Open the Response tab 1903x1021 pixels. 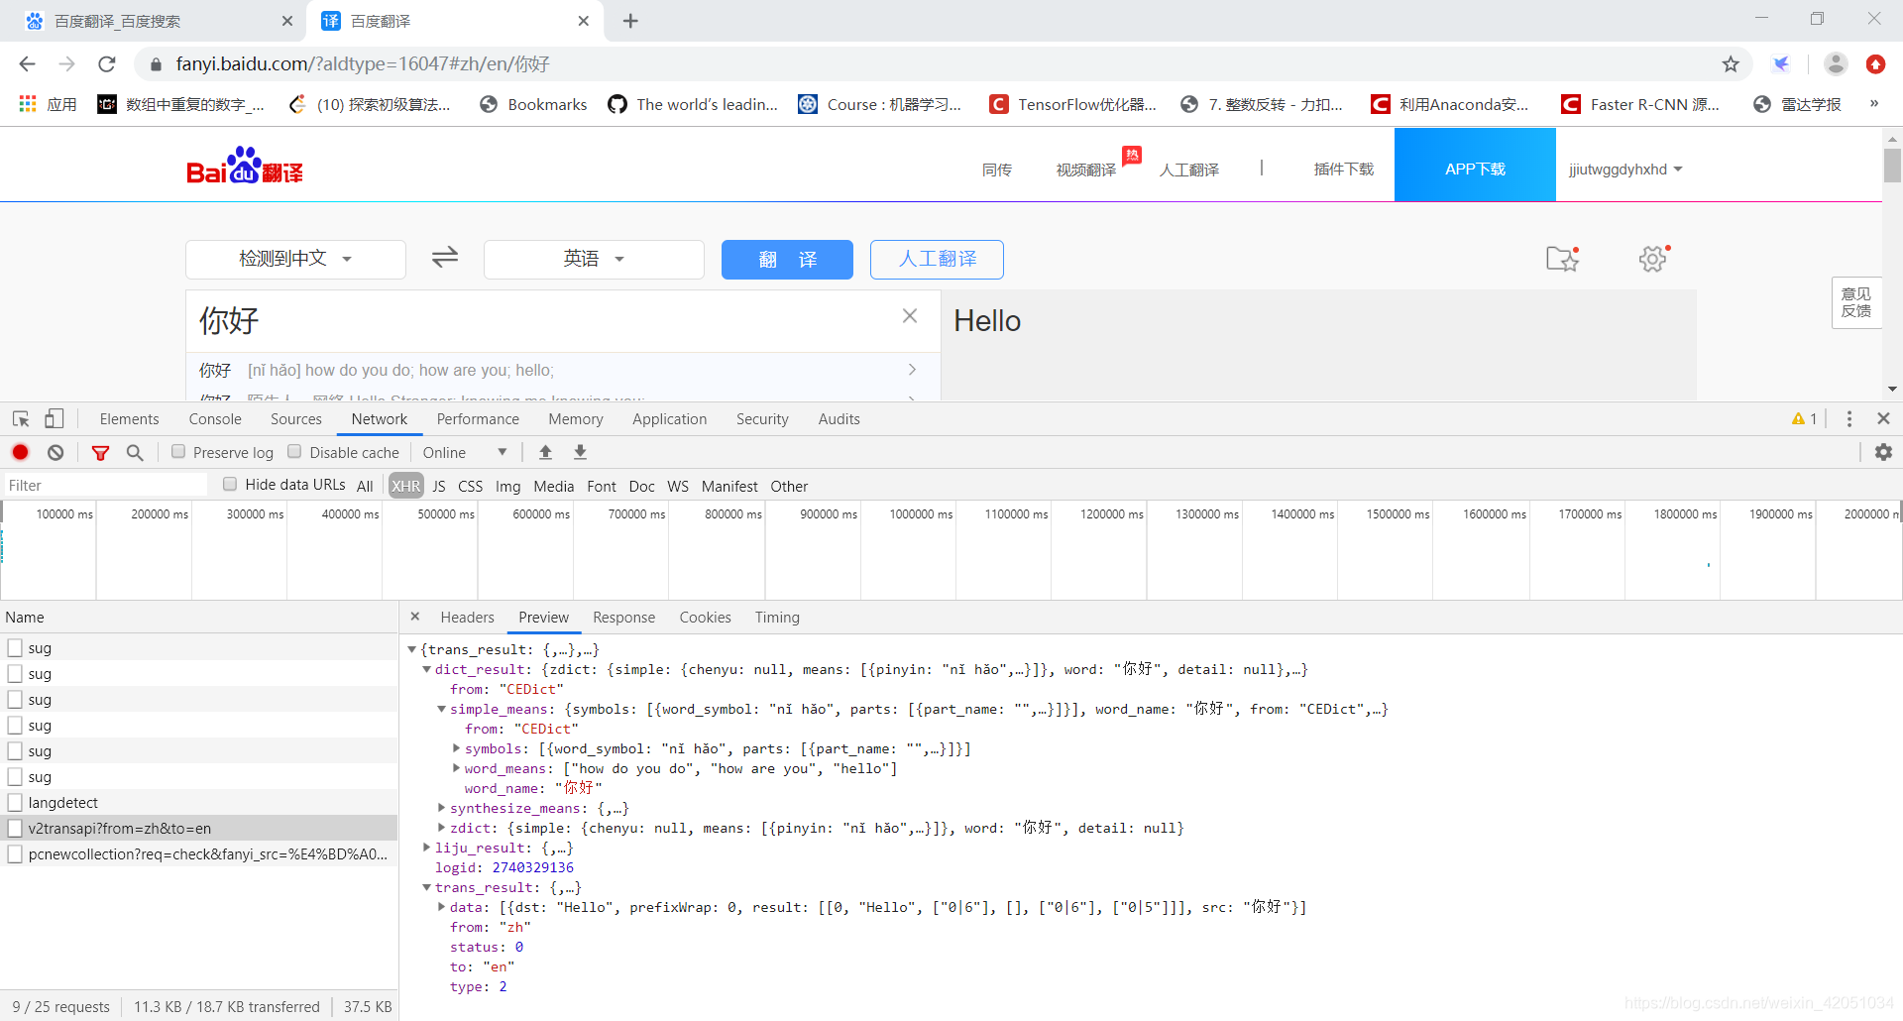(623, 617)
